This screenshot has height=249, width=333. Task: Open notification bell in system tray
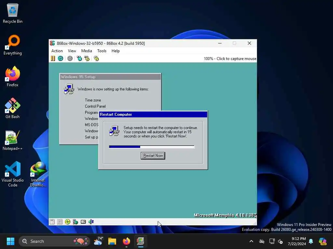point(311,241)
